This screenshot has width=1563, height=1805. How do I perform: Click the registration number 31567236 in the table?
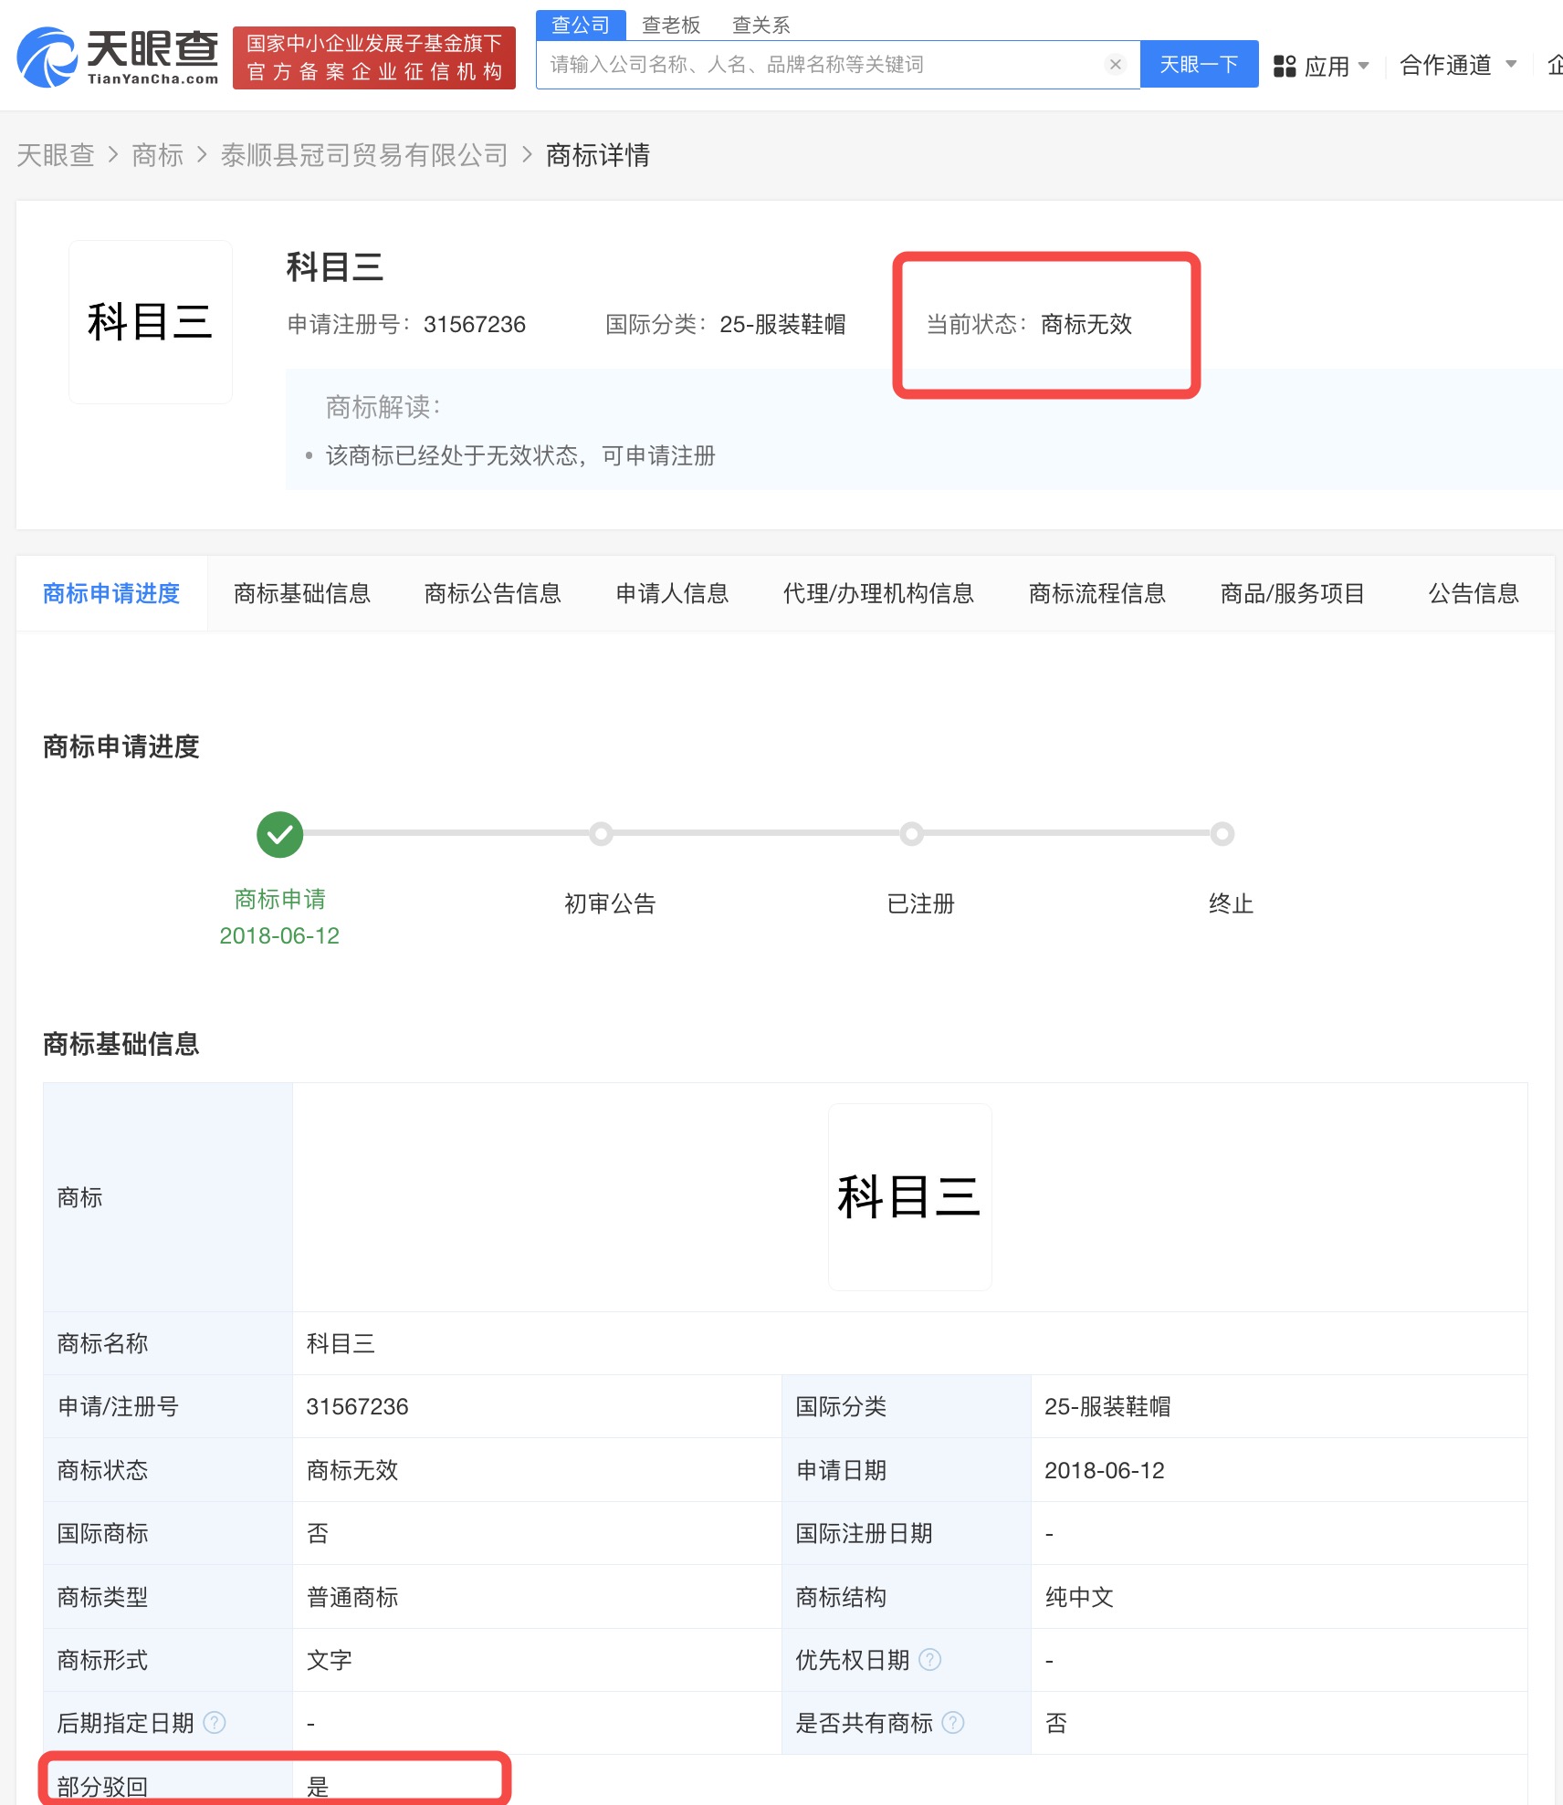click(x=357, y=1406)
